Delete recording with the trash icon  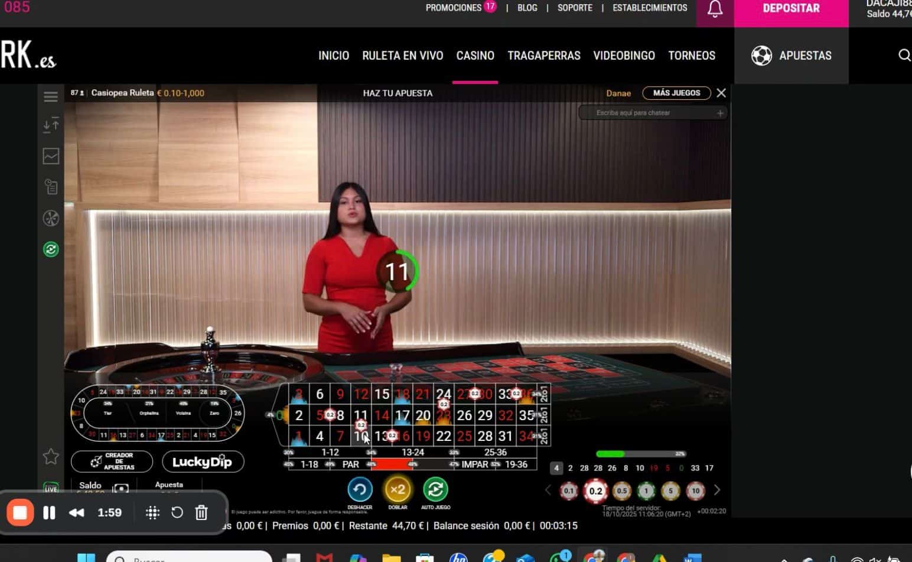click(x=201, y=512)
